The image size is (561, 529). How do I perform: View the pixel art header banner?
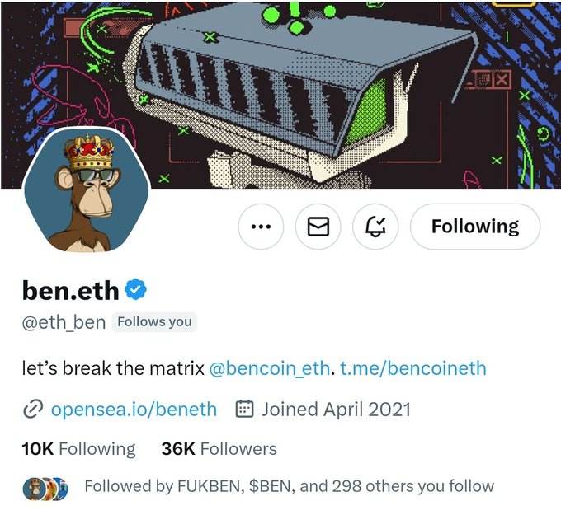coord(280,94)
